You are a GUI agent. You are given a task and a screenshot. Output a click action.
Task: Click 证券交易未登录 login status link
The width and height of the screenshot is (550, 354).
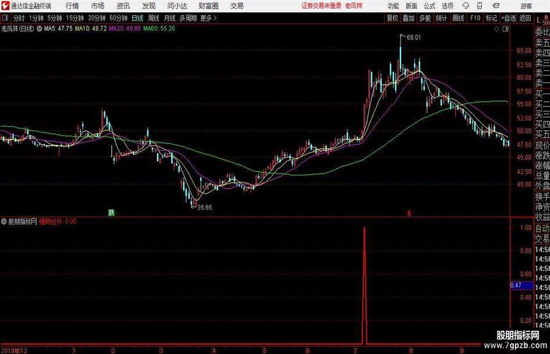tap(321, 6)
